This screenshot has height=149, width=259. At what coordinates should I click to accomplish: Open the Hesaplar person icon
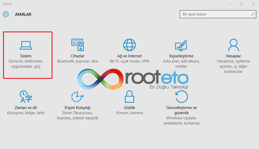(233, 45)
